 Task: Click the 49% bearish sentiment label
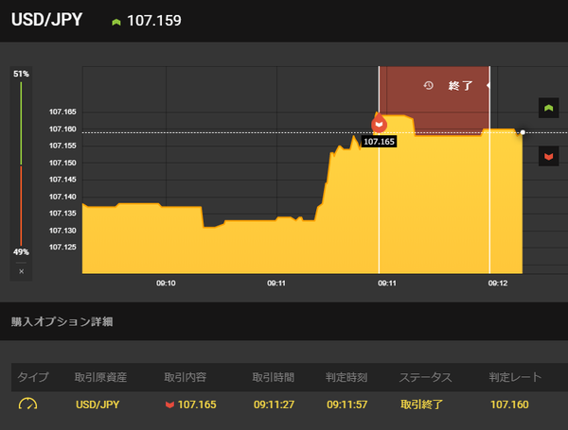21,251
